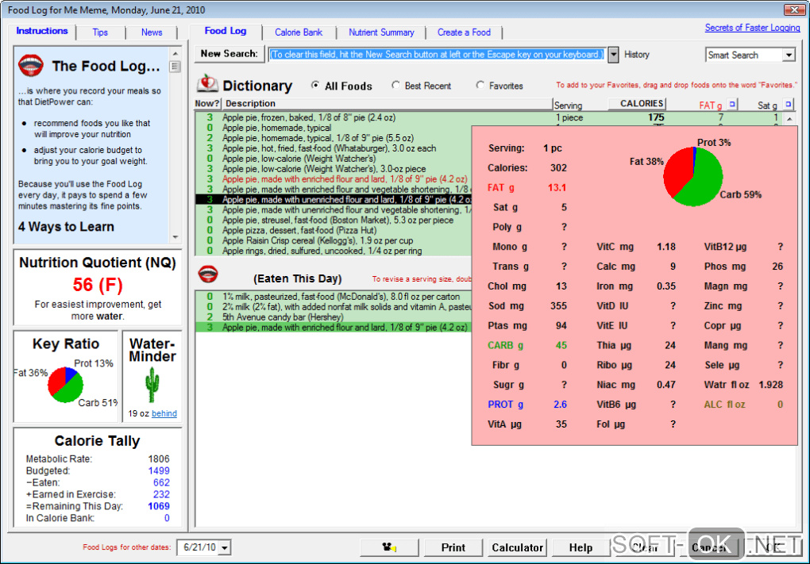810x564 pixels.
Task: Click the Now? column header
Action: (207, 104)
